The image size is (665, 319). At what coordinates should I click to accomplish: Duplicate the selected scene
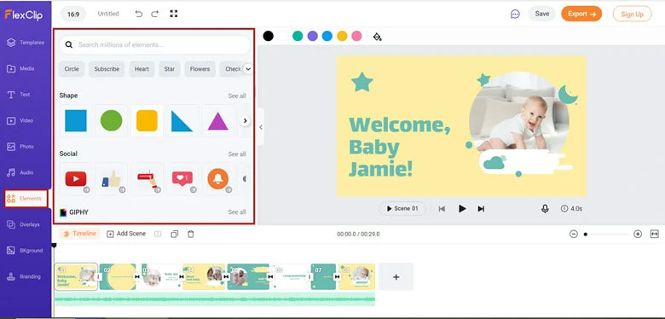tap(174, 235)
